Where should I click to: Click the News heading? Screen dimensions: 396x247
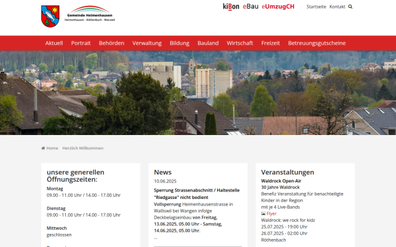click(162, 173)
